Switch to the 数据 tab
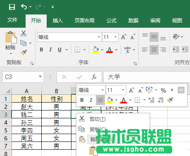This screenshot has width=190, height=156. 133,21
